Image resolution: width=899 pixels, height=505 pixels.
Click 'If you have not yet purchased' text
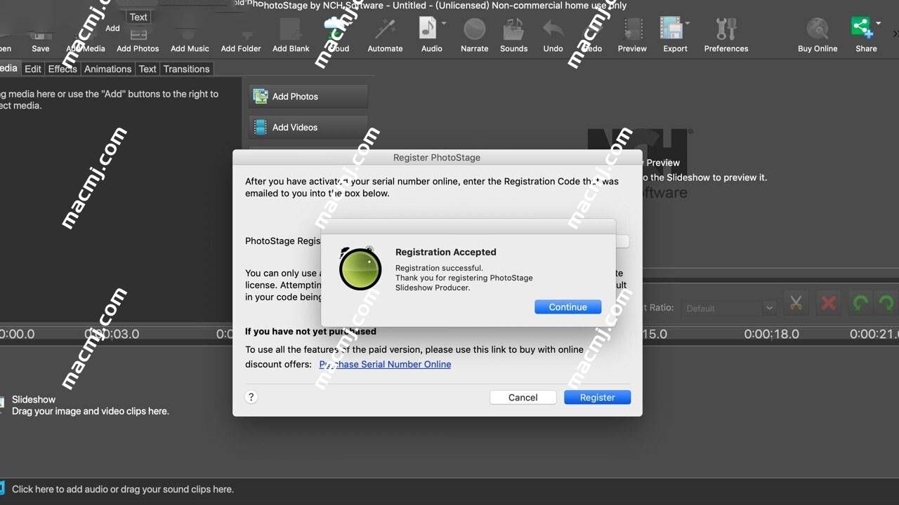point(310,331)
